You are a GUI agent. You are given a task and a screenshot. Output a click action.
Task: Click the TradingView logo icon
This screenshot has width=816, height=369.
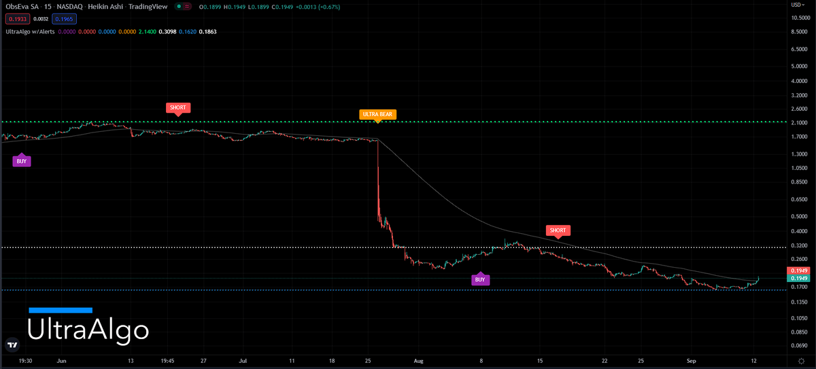click(12, 345)
